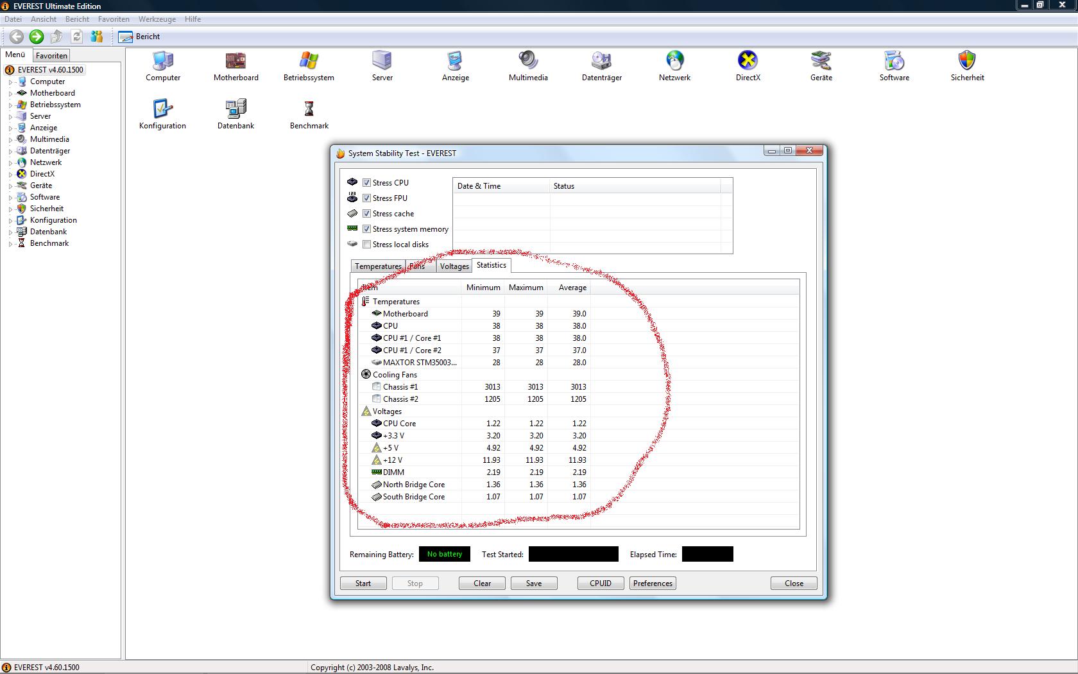
Task: Open the Server category icon
Action: pyautogui.click(x=382, y=60)
